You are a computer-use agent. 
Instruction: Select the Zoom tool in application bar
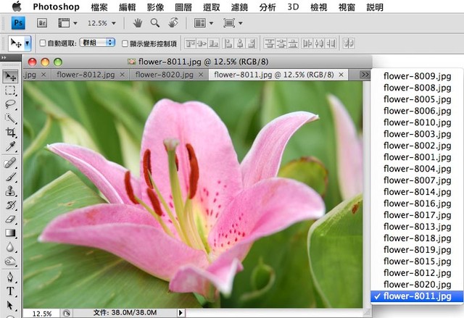click(x=154, y=22)
